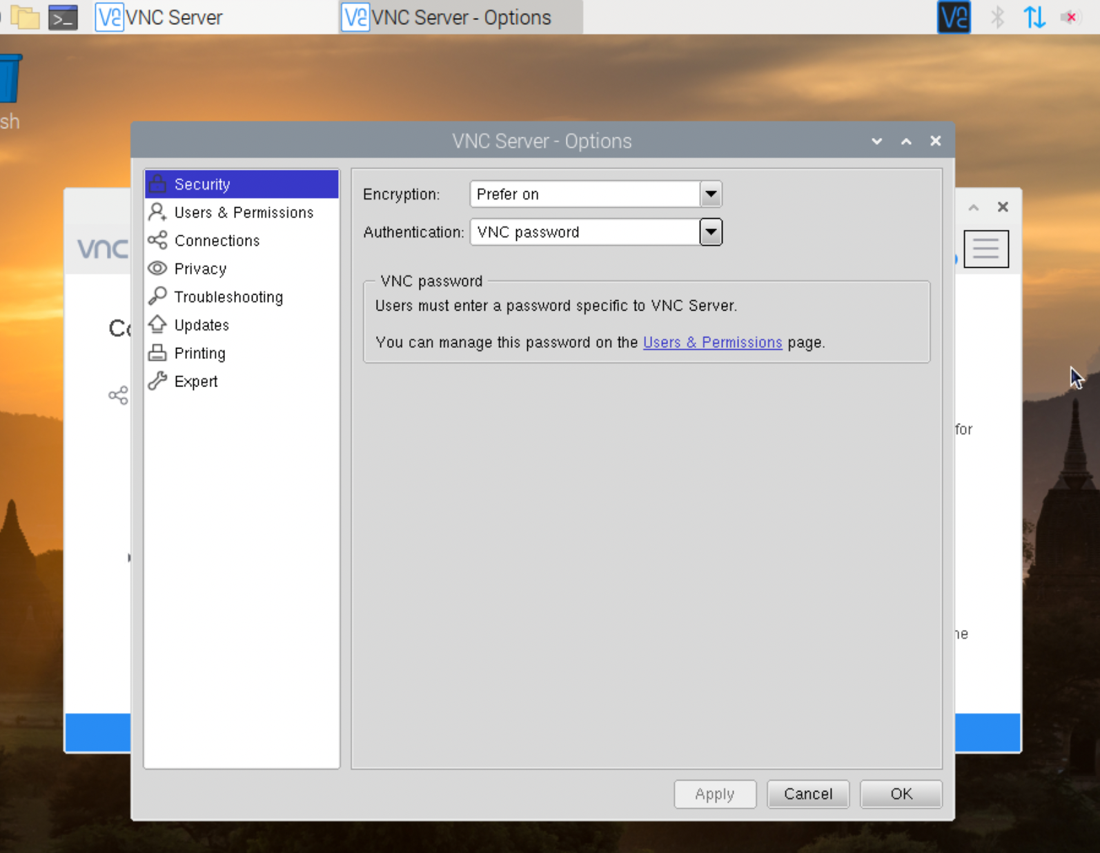This screenshot has width=1100, height=853.
Task: Click the eye icon beside Privacy
Action: [x=157, y=268]
